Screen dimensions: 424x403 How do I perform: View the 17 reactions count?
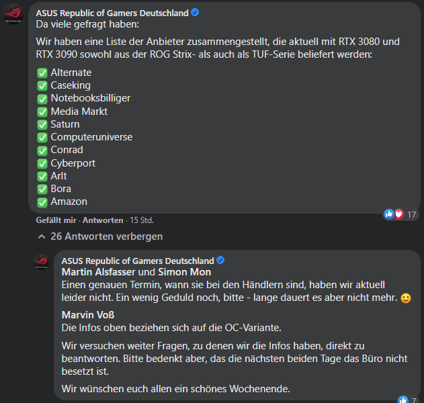pos(412,215)
